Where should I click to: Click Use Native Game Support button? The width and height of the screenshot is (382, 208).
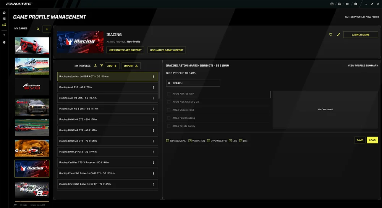167,50
